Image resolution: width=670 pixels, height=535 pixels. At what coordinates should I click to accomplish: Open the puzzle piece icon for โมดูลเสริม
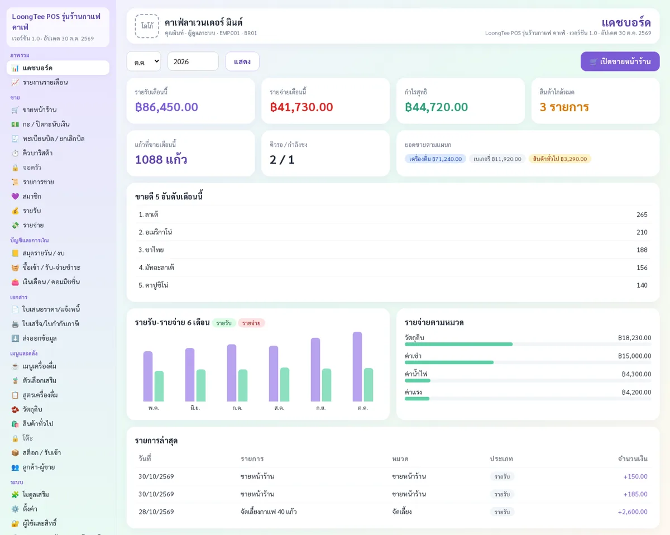(15, 495)
